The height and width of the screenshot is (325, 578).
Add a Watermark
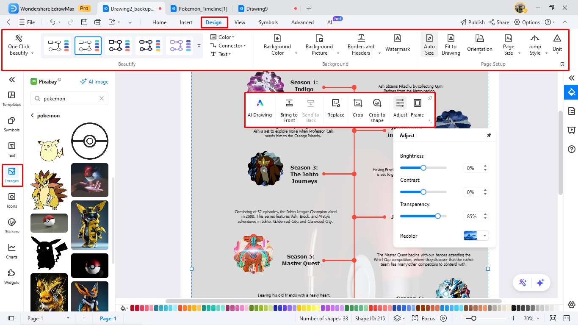398,44
